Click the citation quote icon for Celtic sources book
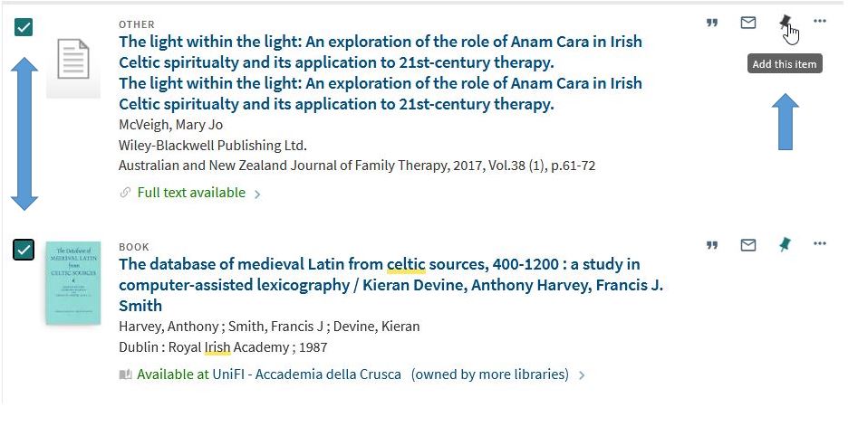This screenshot has height=436, width=858. (x=712, y=245)
